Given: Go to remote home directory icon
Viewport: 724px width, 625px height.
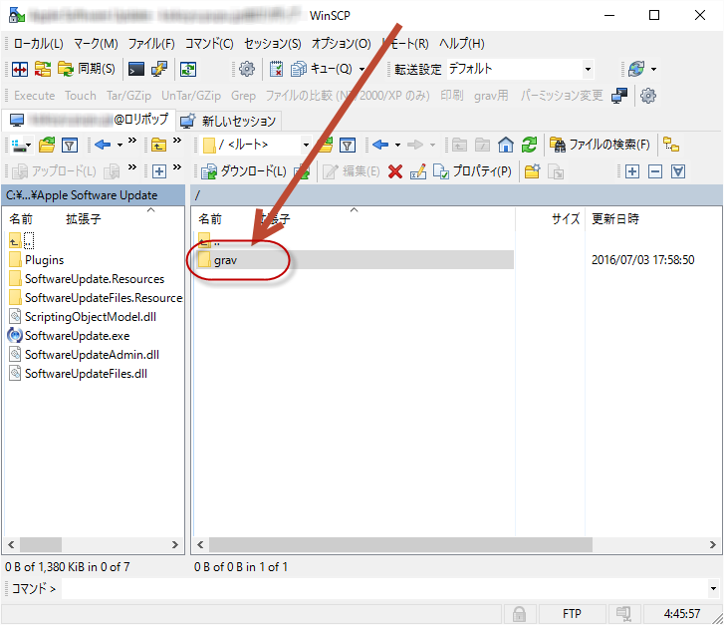Looking at the screenshot, I should coord(506,145).
